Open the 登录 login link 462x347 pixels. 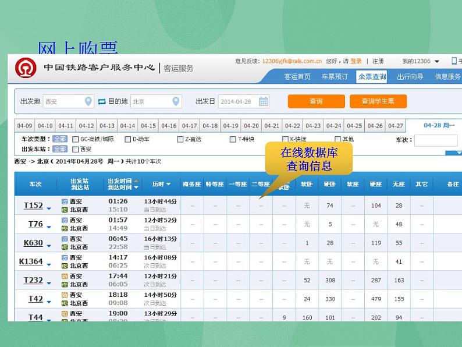[356, 61]
